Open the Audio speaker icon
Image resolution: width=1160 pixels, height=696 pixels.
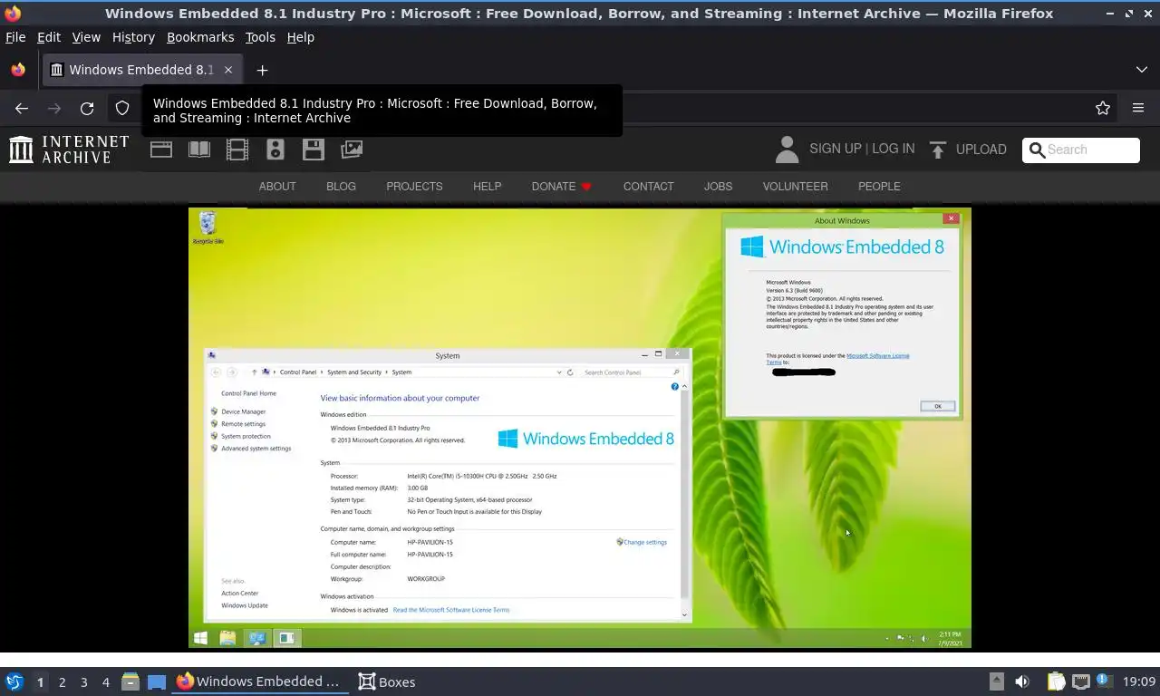(x=275, y=150)
